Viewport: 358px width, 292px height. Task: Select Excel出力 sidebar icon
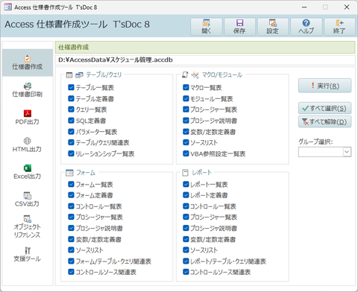(28, 172)
